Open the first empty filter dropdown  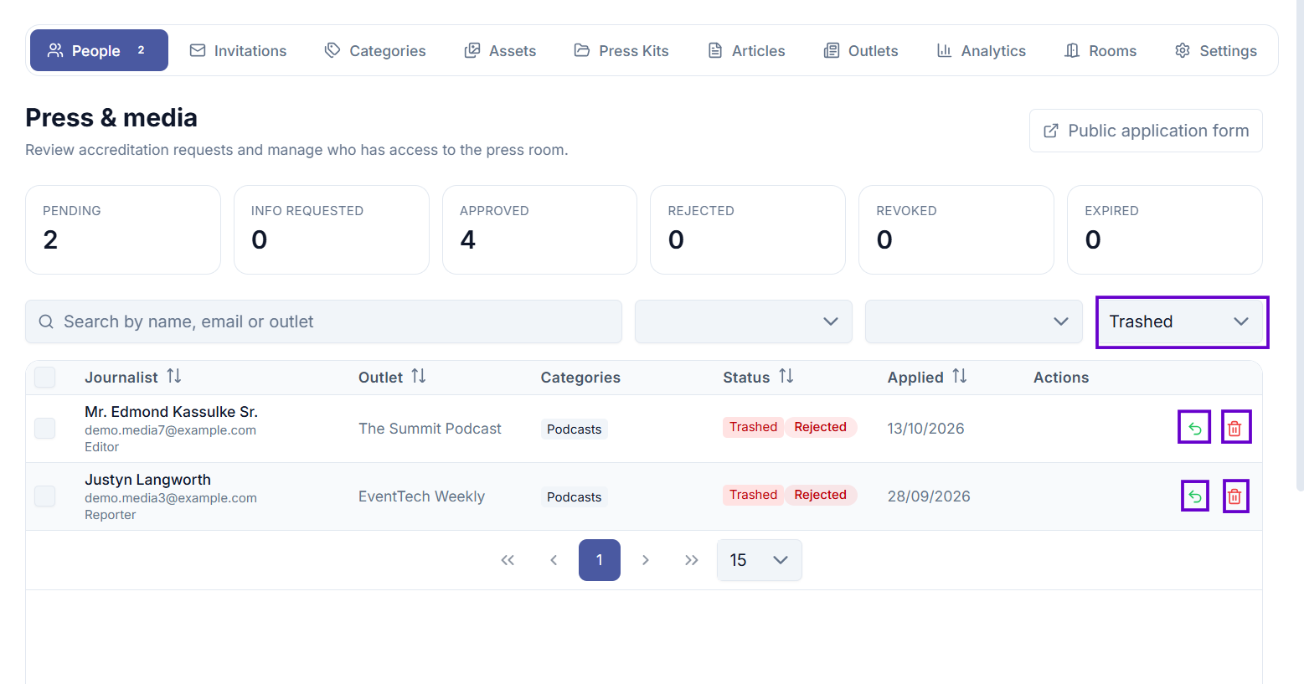pyautogui.click(x=744, y=321)
